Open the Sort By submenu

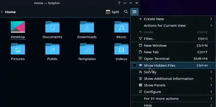pos(173,72)
